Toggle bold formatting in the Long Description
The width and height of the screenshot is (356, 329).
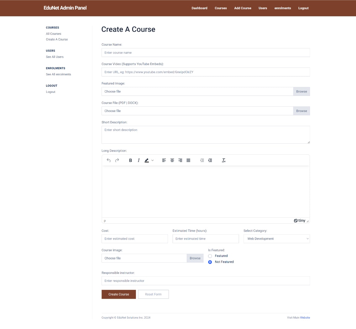[130, 160]
